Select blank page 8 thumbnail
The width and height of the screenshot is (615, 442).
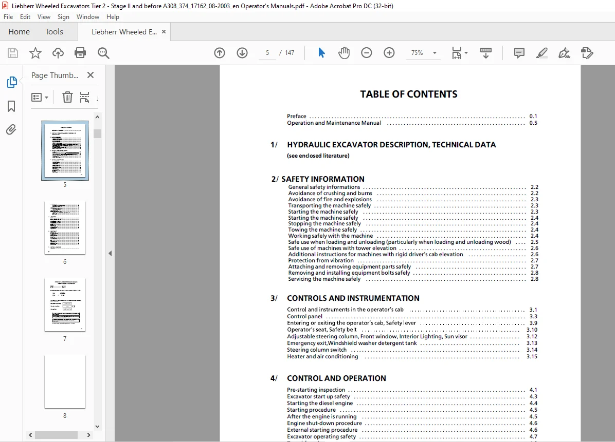click(65, 382)
